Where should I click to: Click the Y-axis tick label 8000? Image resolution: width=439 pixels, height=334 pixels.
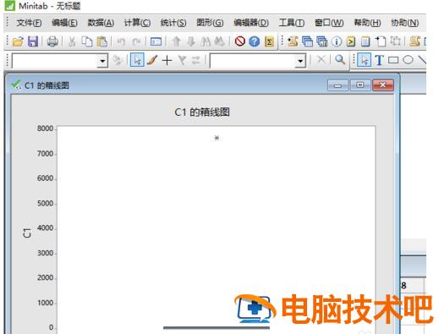tap(45, 129)
